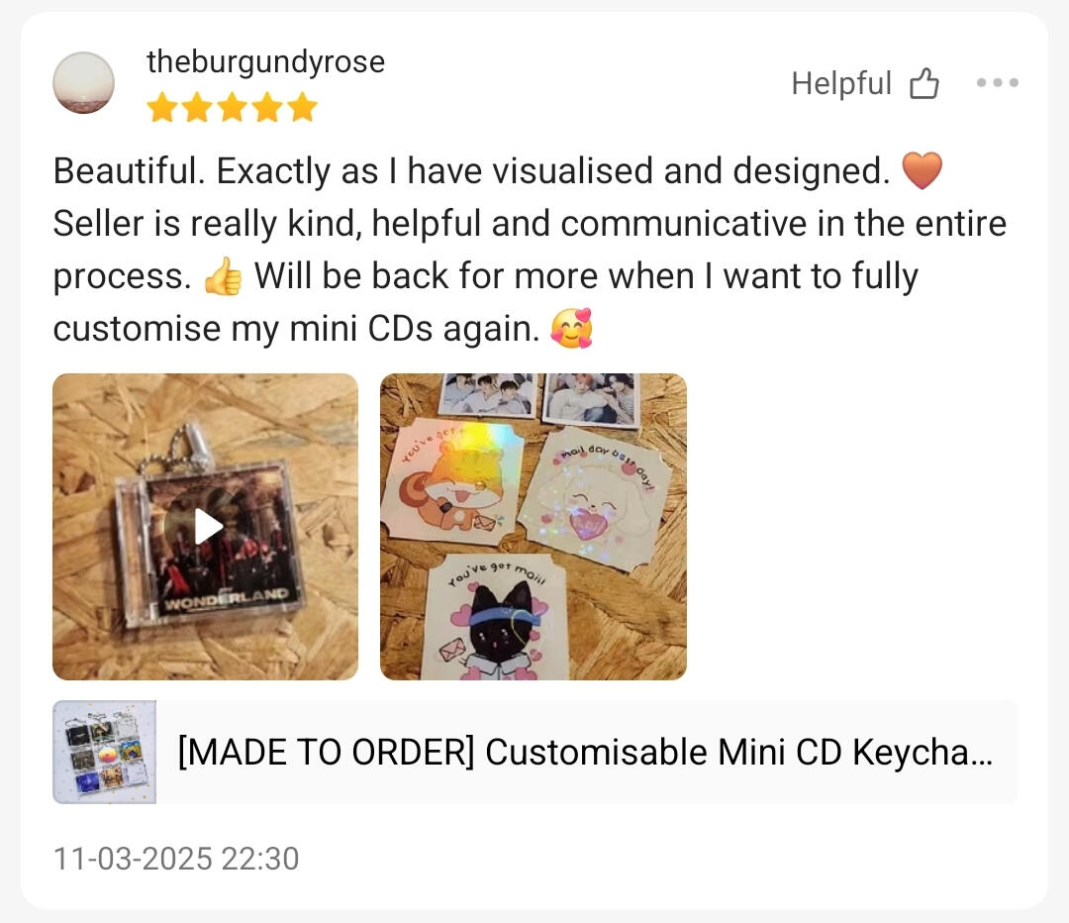Play the Wonderland keychain review video

(x=206, y=526)
